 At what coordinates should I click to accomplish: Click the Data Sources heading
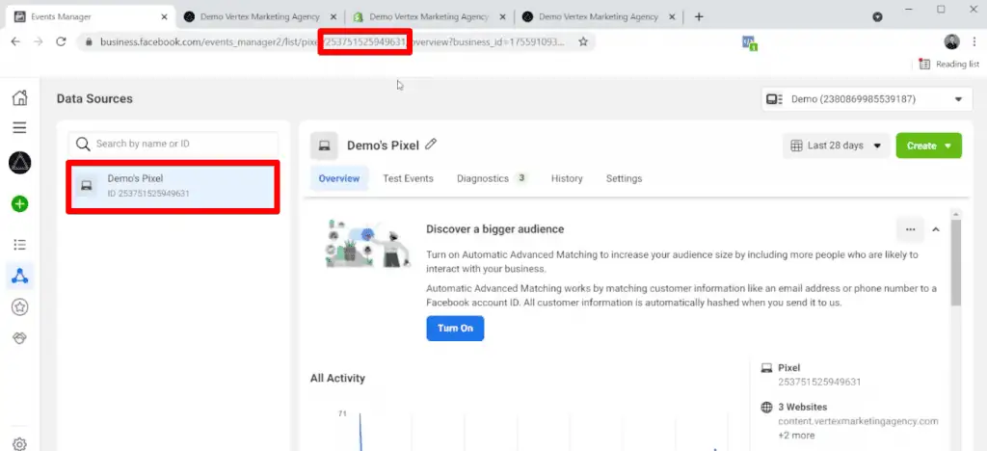[x=94, y=98]
